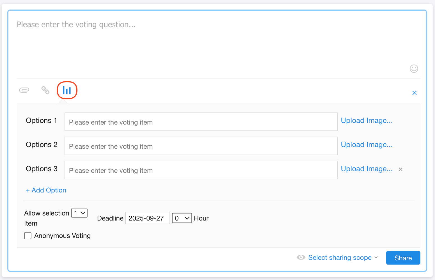Click the Add Option link

[x=46, y=190]
